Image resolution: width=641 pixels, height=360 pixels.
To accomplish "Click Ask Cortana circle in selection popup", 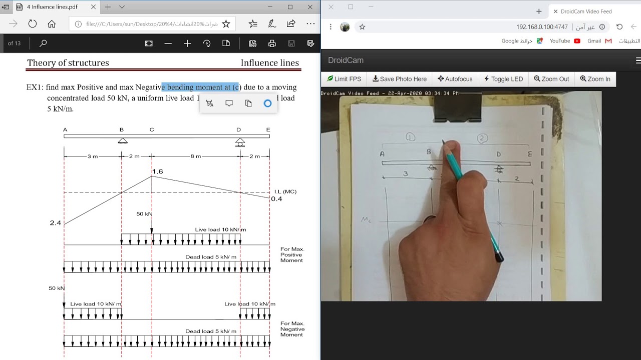I will 267,103.
